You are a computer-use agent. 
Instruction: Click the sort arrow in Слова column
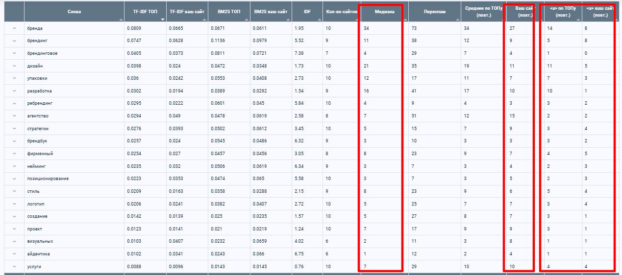tap(121, 20)
